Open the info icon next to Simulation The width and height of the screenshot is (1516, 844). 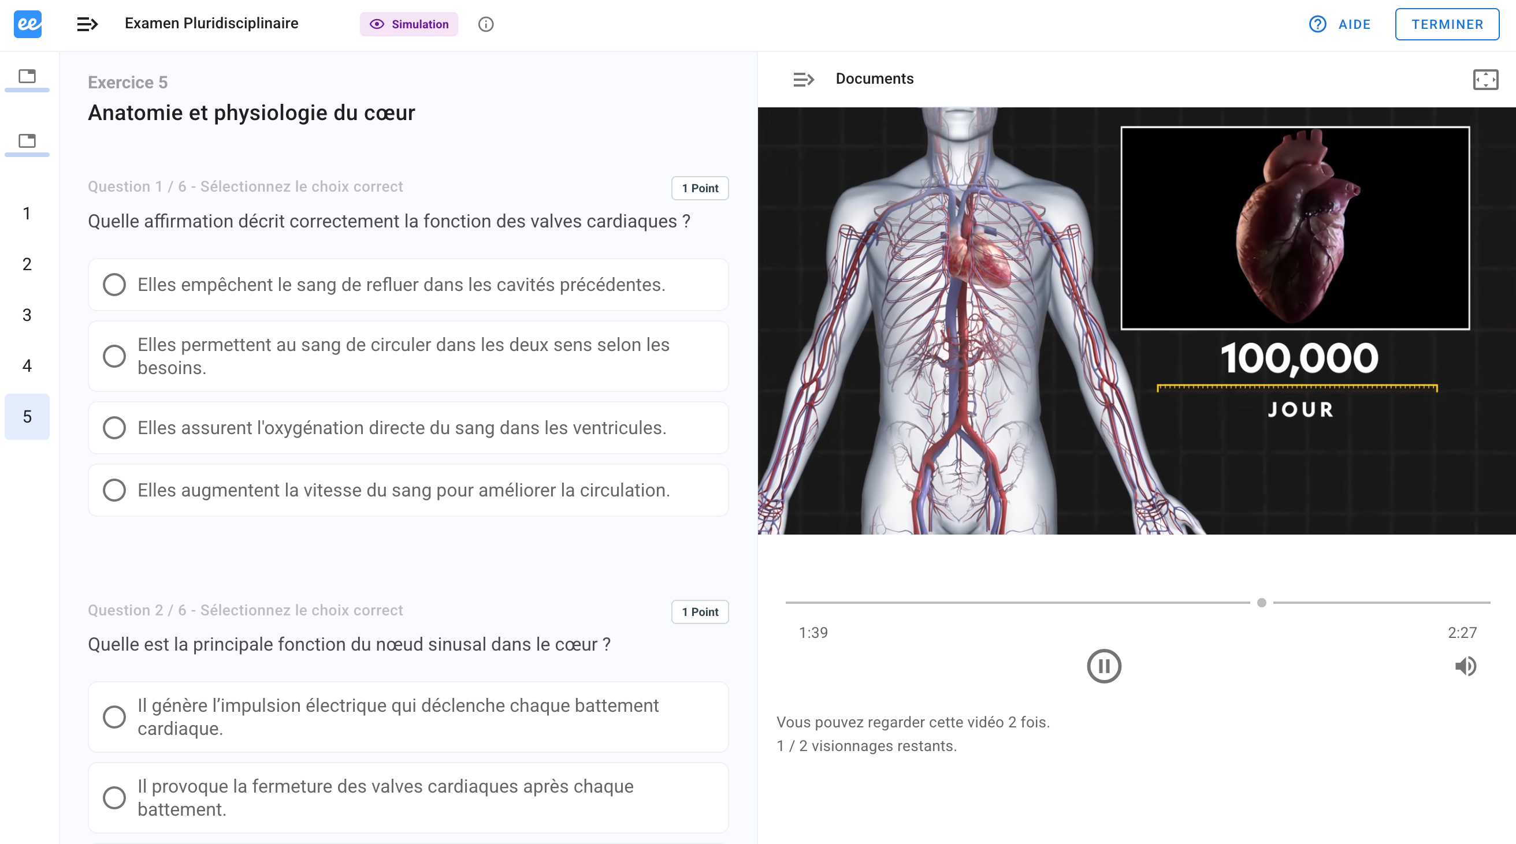(x=485, y=24)
